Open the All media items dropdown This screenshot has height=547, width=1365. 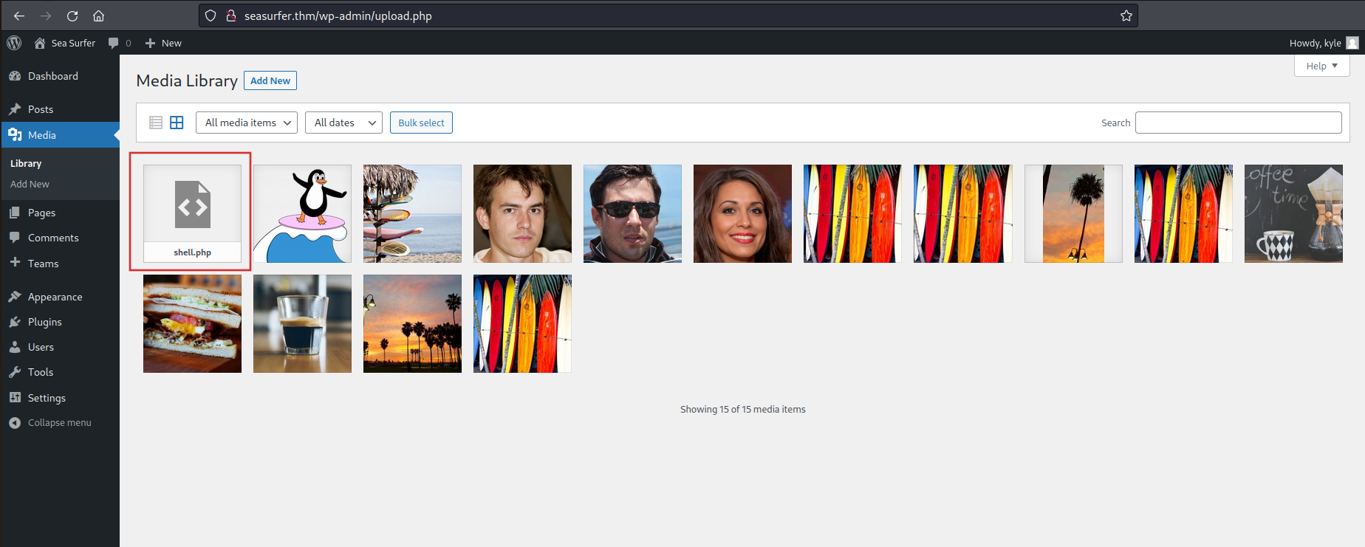(247, 123)
